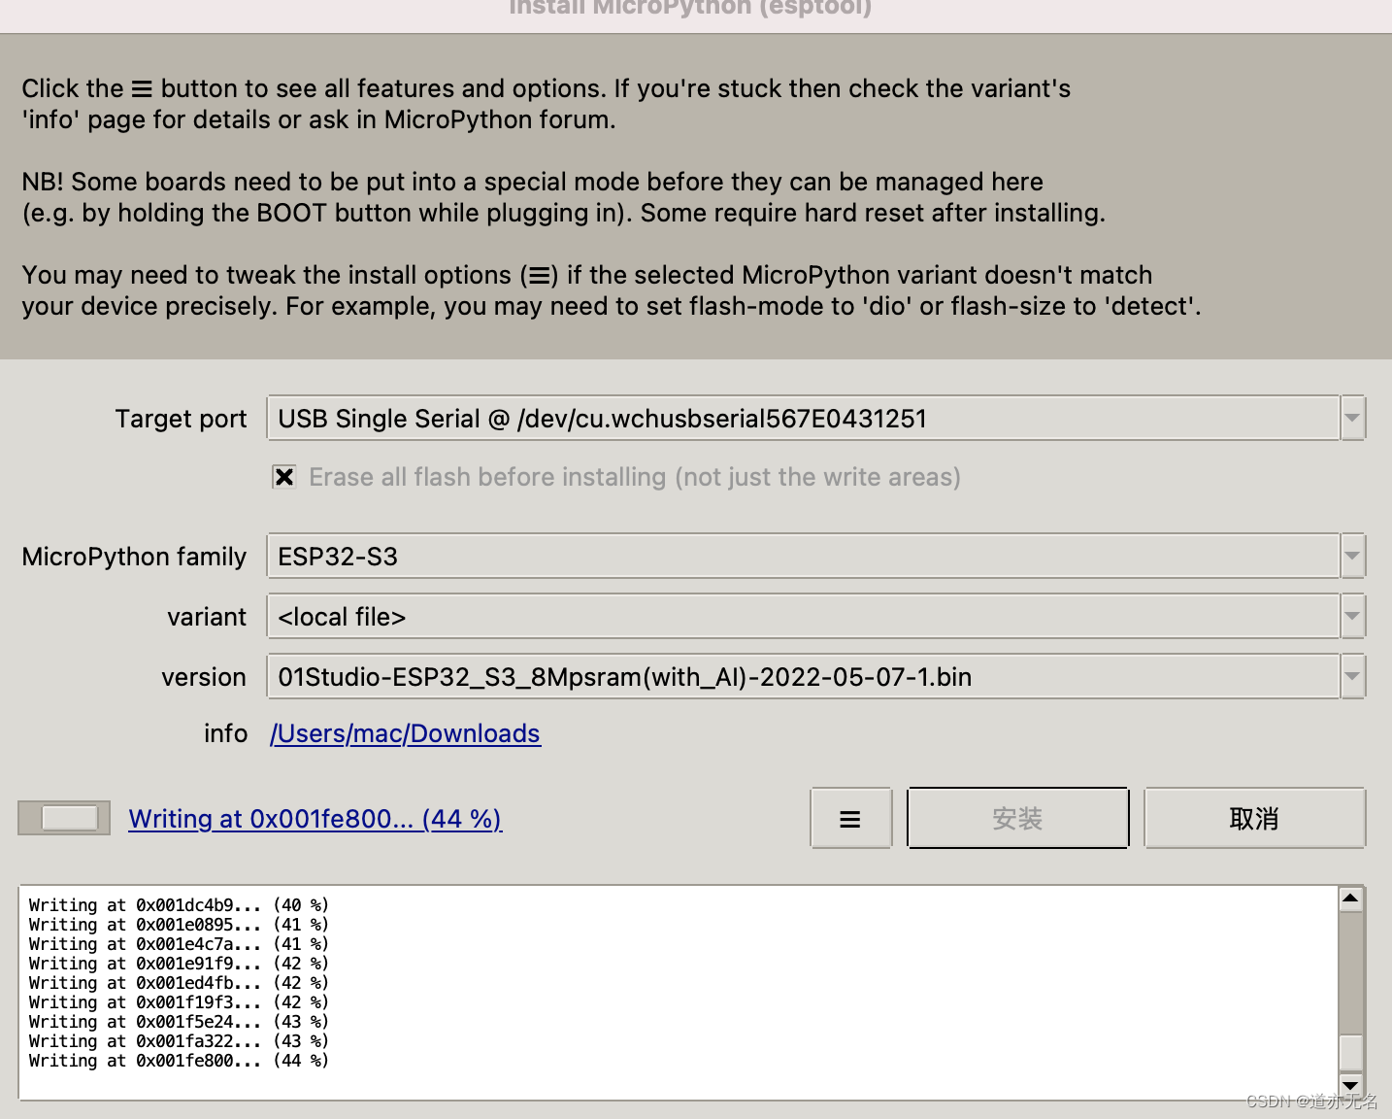Click log line Writing at 0x001f19f3
1392x1119 pixels.
click(x=180, y=1002)
